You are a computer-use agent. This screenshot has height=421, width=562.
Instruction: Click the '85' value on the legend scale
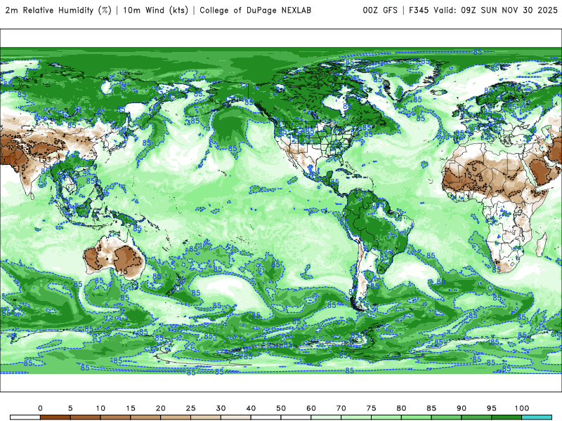point(431,408)
